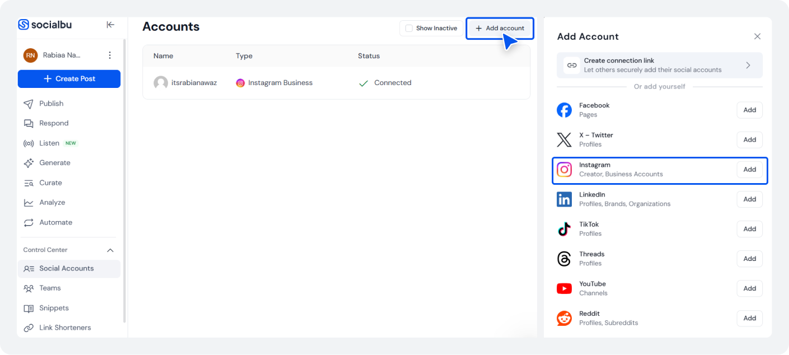Click the Type column header
This screenshot has width=789, height=355.
click(244, 56)
